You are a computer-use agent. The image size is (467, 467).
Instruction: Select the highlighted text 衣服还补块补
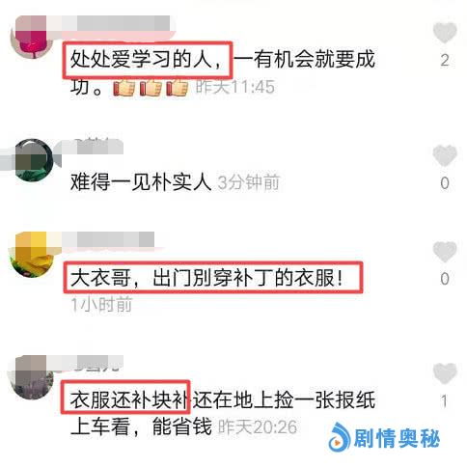coord(129,400)
